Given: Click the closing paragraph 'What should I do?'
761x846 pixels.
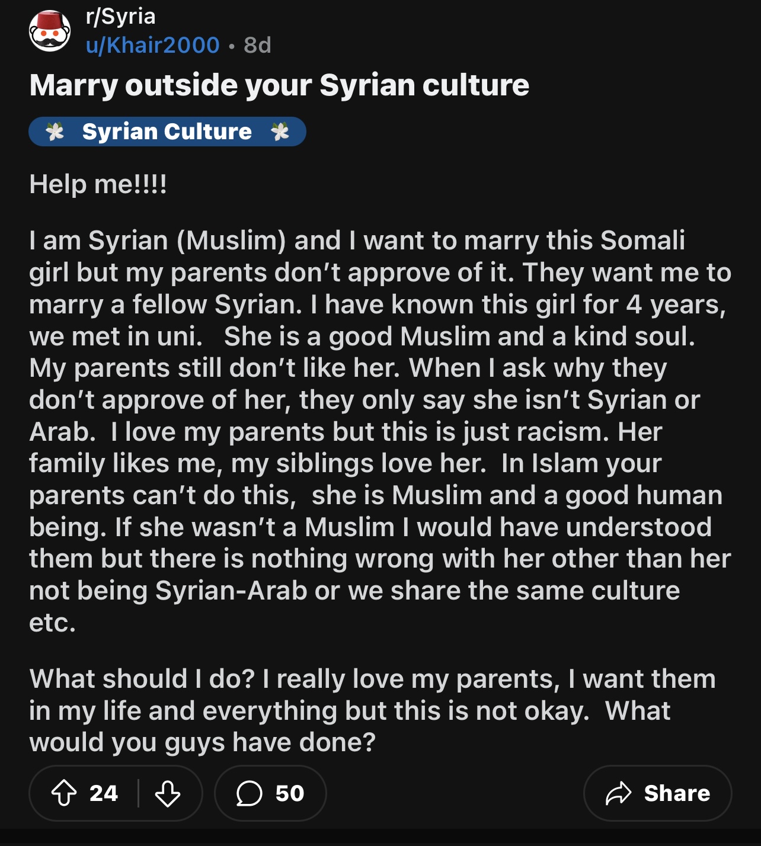Looking at the screenshot, I should tap(372, 710).
